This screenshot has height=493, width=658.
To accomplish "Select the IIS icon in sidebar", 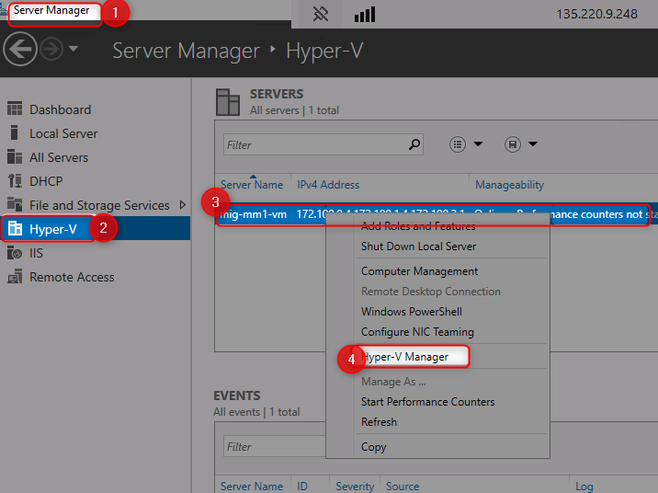I will [x=15, y=253].
